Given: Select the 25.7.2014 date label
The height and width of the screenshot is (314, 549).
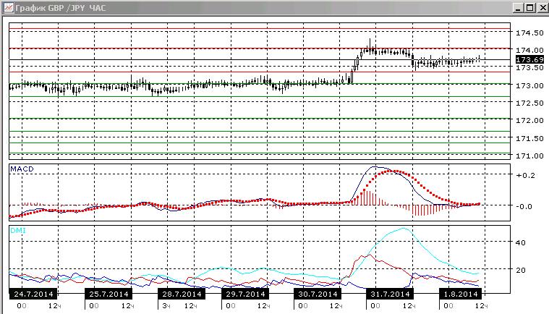Looking at the screenshot, I should 108,294.
